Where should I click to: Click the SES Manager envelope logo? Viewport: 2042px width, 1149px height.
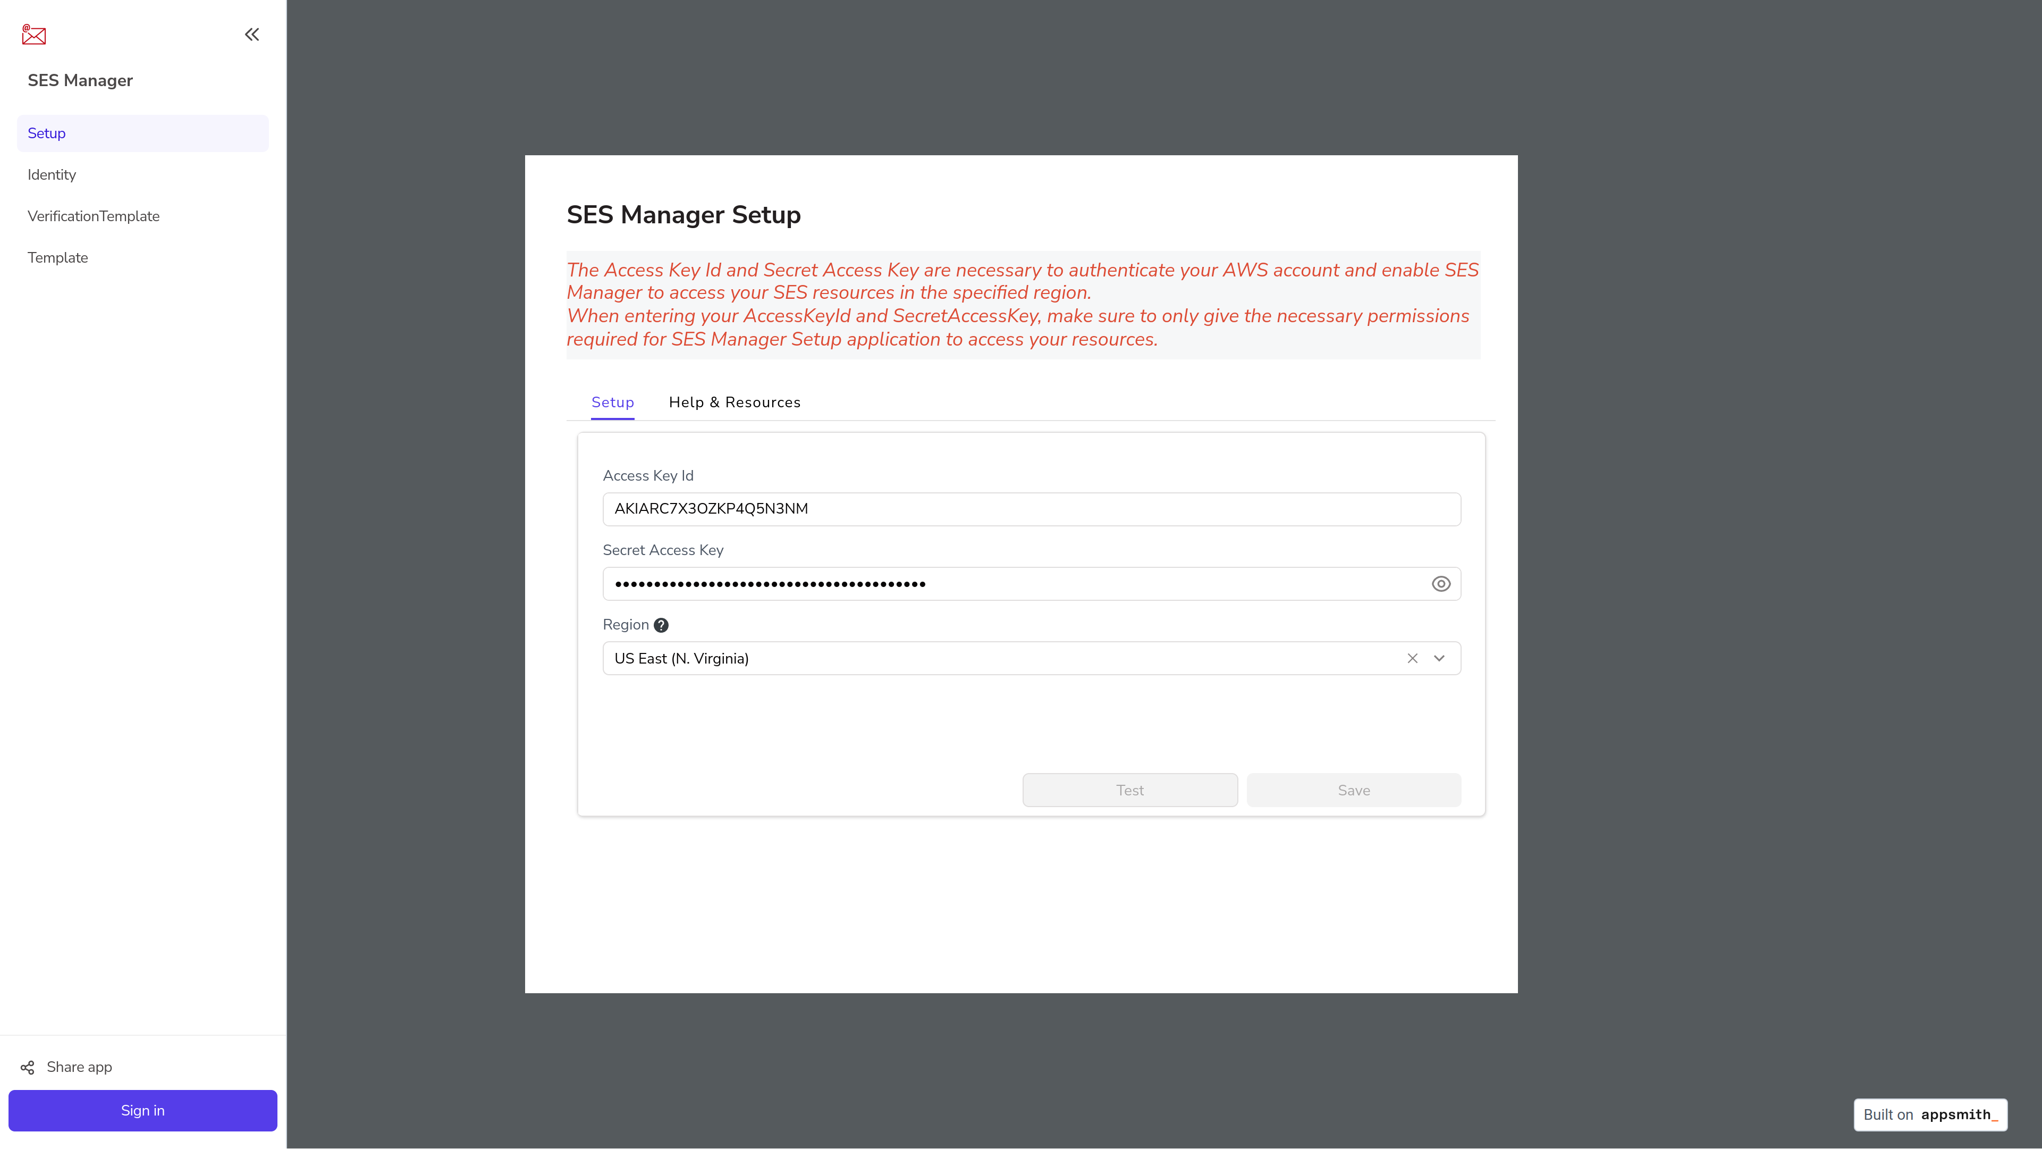coord(34,34)
